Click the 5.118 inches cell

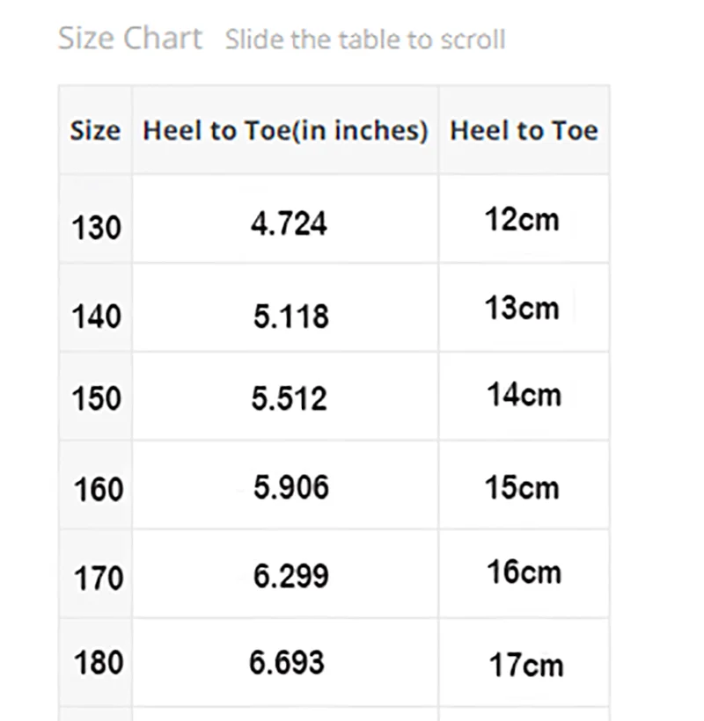pyautogui.click(x=290, y=314)
